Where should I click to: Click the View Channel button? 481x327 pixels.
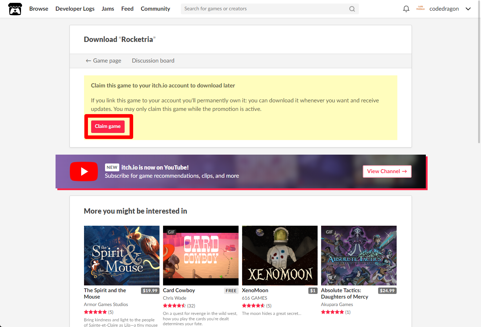(x=387, y=171)
